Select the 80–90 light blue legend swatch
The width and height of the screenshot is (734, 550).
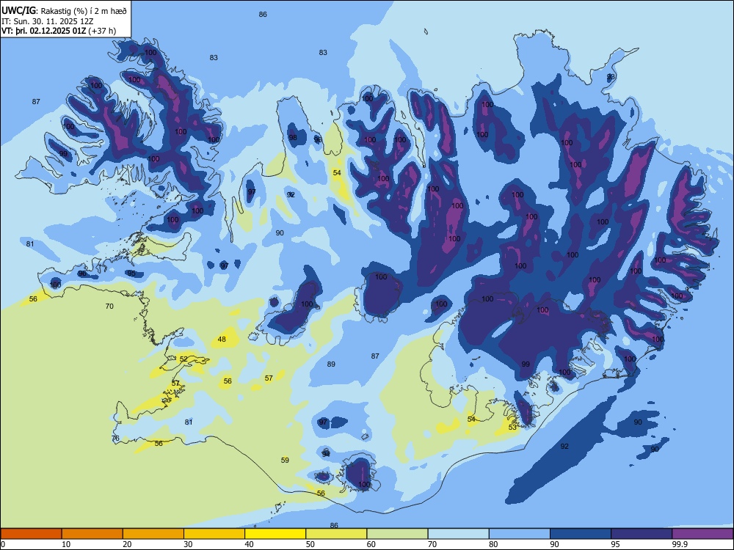pyautogui.click(x=520, y=534)
